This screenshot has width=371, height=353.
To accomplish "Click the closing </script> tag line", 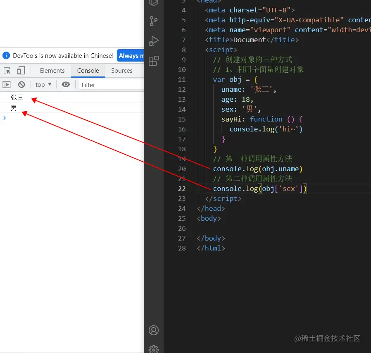I will click(x=223, y=198).
